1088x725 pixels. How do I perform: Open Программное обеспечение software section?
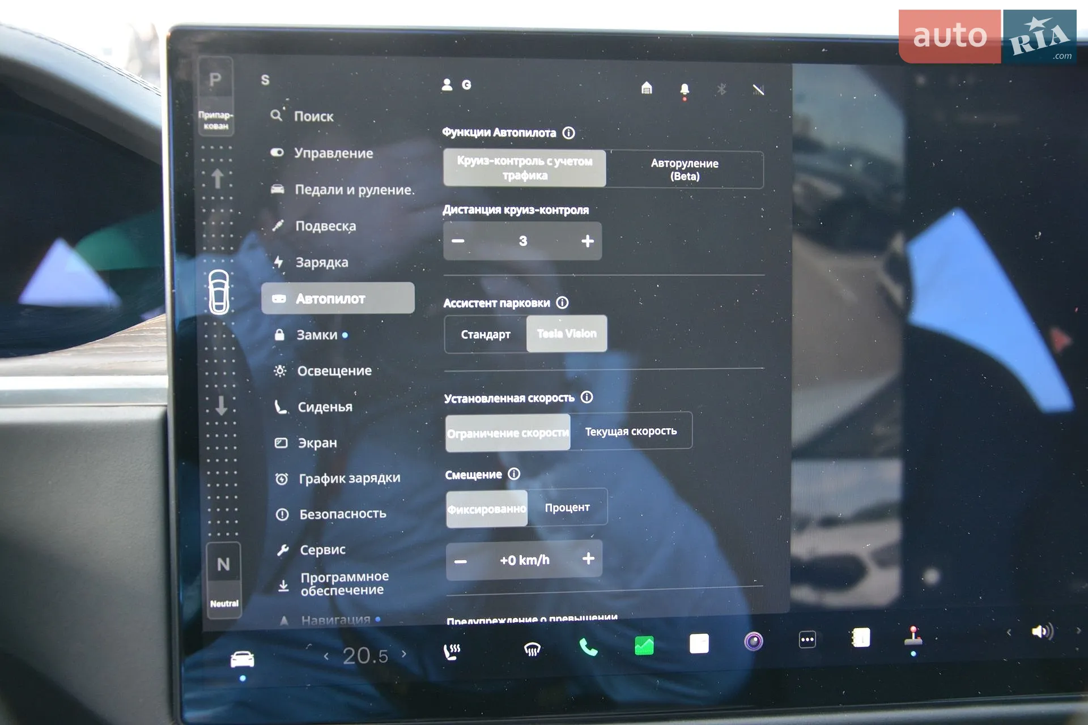[x=333, y=583]
